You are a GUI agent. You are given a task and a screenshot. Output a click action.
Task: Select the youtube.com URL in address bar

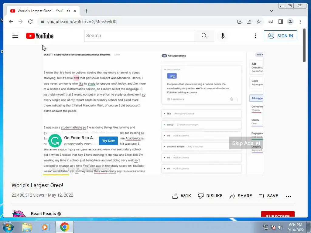point(82,22)
